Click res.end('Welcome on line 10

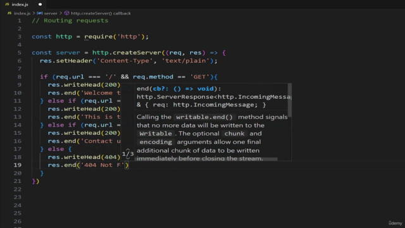pos(84,93)
